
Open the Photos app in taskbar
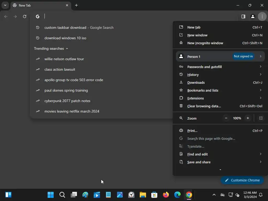tap(120, 195)
